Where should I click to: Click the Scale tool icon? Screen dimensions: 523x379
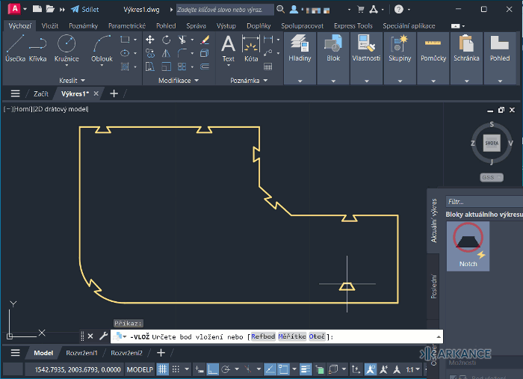click(x=166, y=67)
